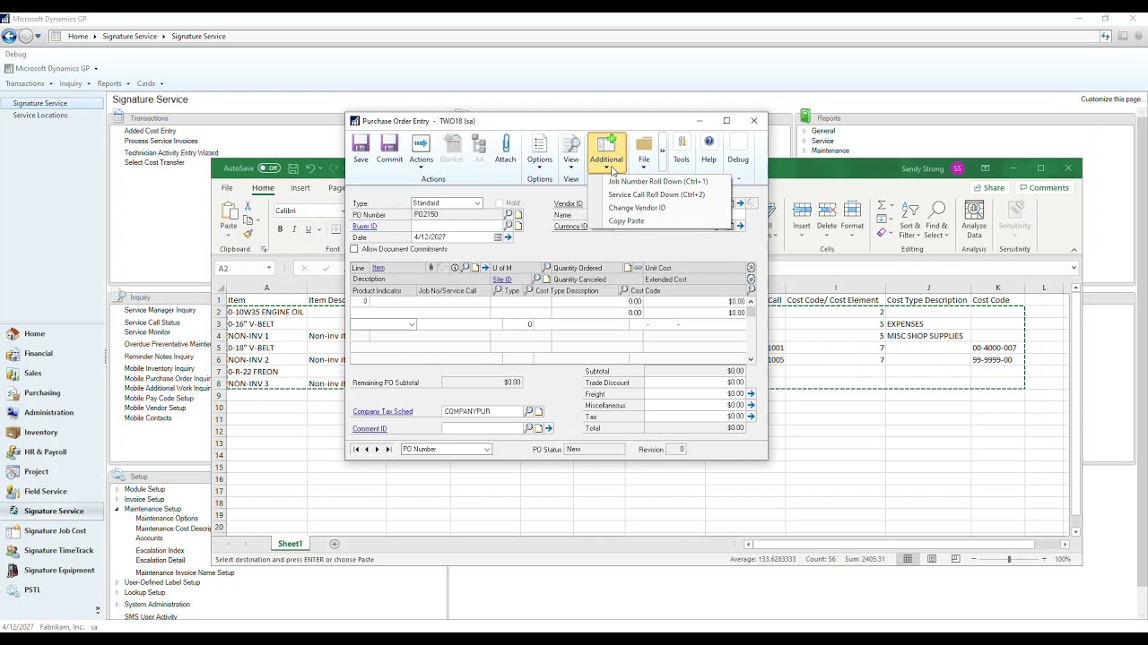This screenshot has width=1148, height=645.
Task: Open the File folder button in PO toolbar
Action: point(644,150)
